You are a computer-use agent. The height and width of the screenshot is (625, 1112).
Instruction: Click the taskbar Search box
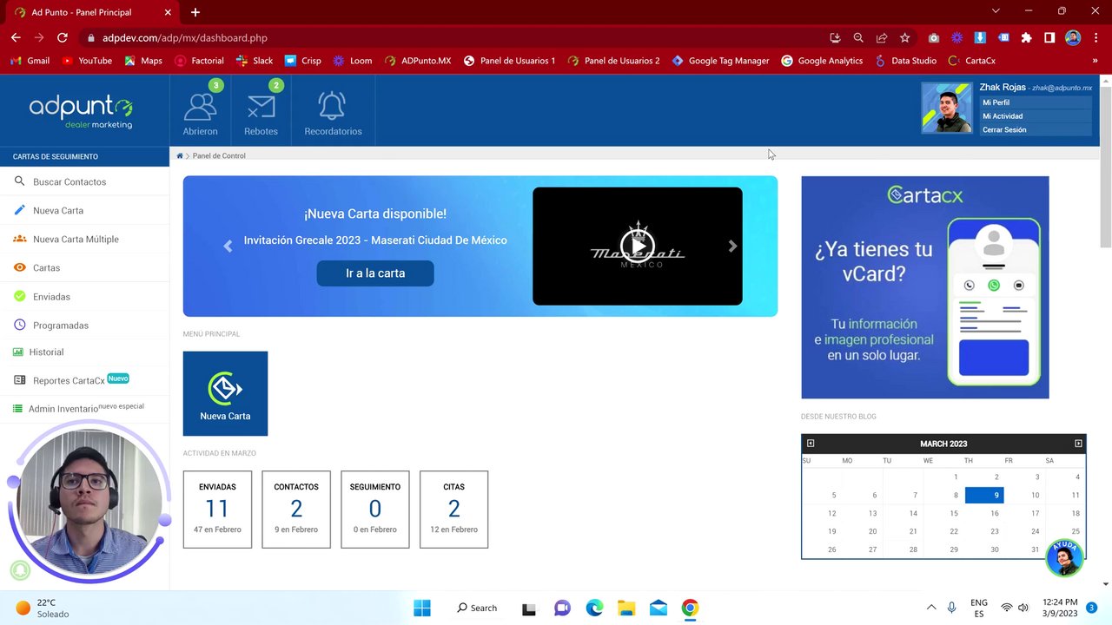tap(478, 608)
